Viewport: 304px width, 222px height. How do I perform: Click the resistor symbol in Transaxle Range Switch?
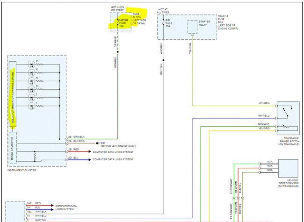tap(285, 127)
